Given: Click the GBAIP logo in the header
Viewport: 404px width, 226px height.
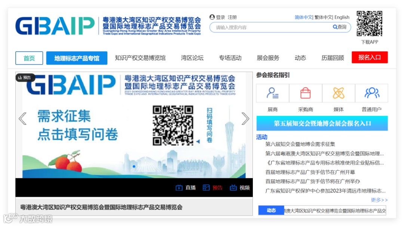Looking at the screenshot, I should [x=55, y=26].
